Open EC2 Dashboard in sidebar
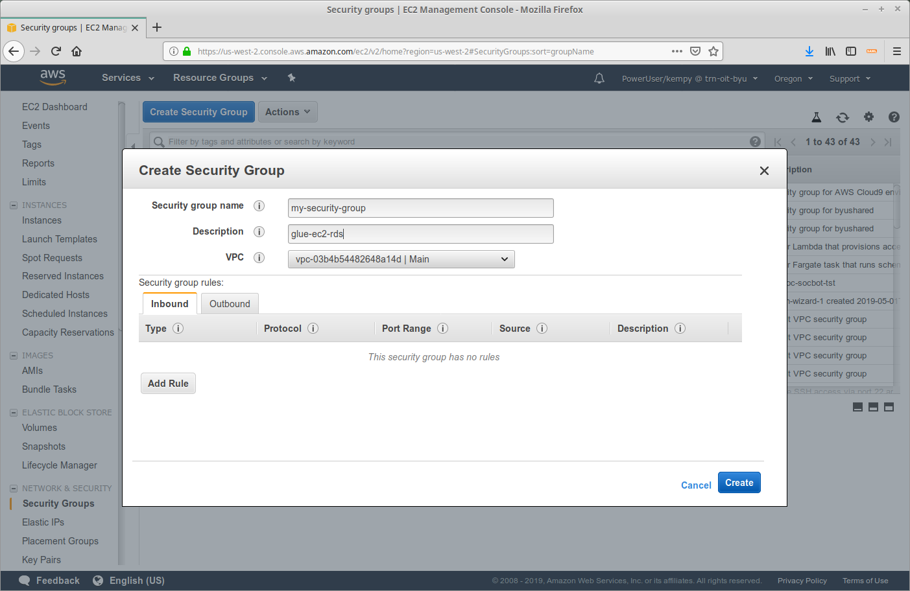The height and width of the screenshot is (591, 910). click(54, 107)
